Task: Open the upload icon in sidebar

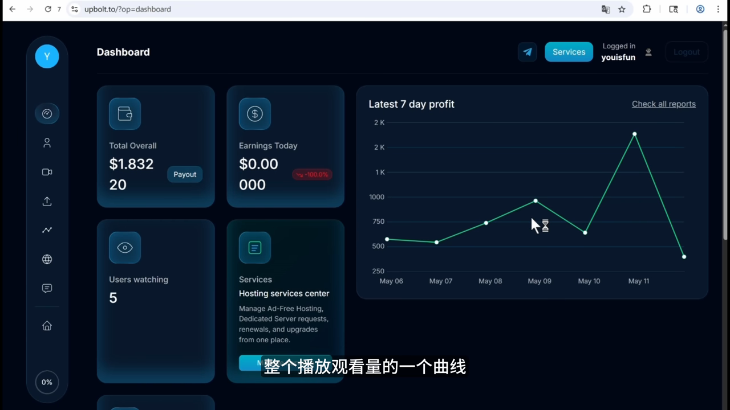Action: [x=47, y=202]
